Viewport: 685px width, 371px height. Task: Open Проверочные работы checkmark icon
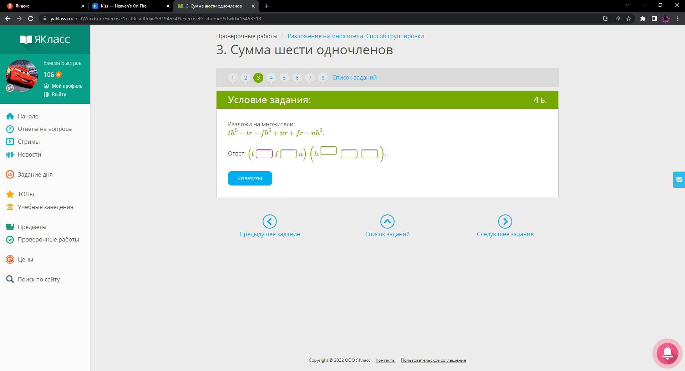tap(10, 240)
